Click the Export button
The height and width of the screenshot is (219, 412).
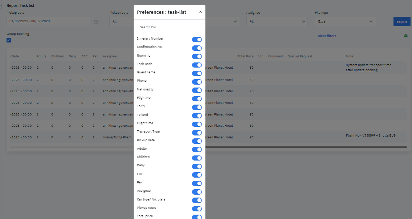pos(401,21)
